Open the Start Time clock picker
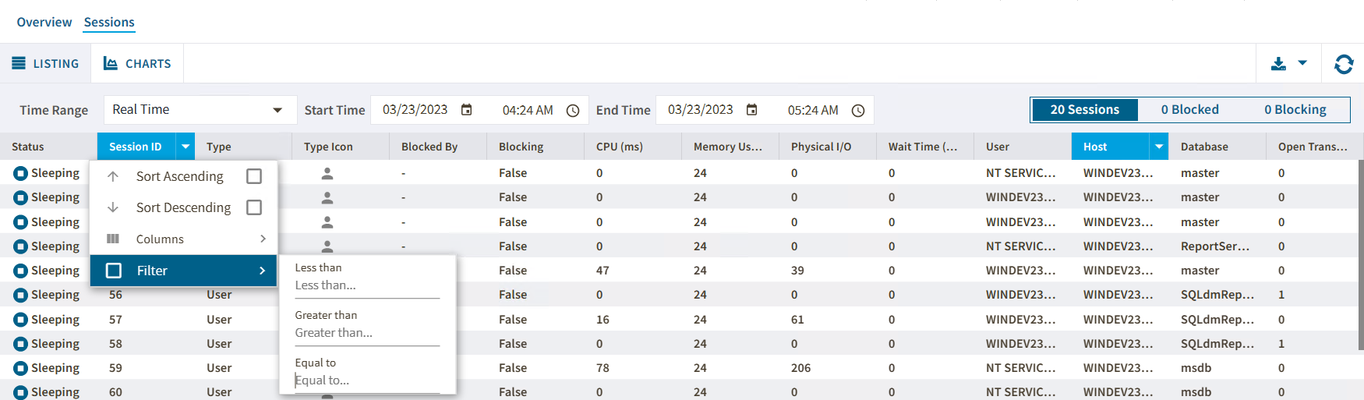This screenshot has width=1364, height=400. (572, 111)
